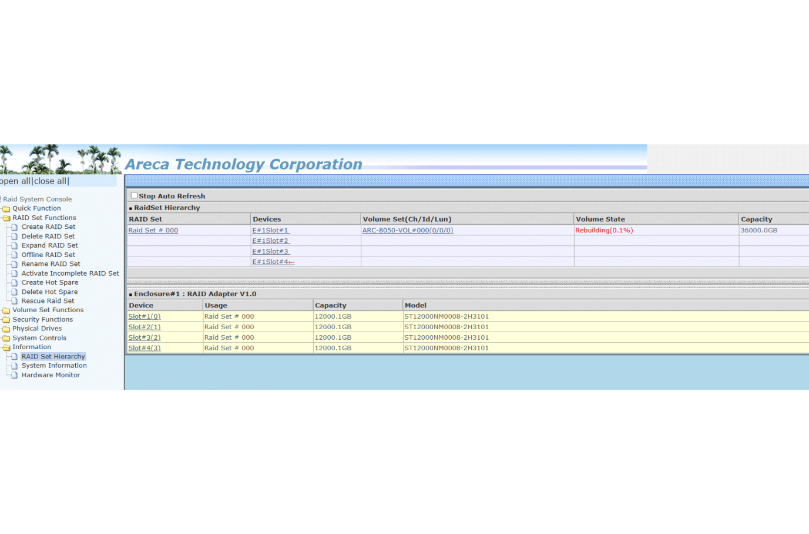Click the folder icon beside System Controls
Screen dimensions: 809x534
click(7, 337)
